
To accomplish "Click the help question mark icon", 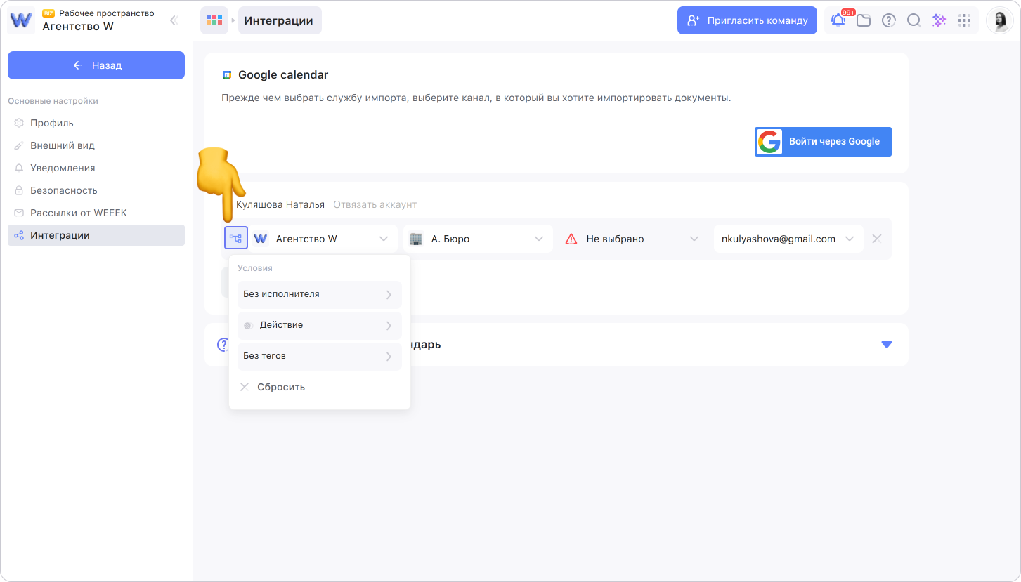I will click(889, 20).
